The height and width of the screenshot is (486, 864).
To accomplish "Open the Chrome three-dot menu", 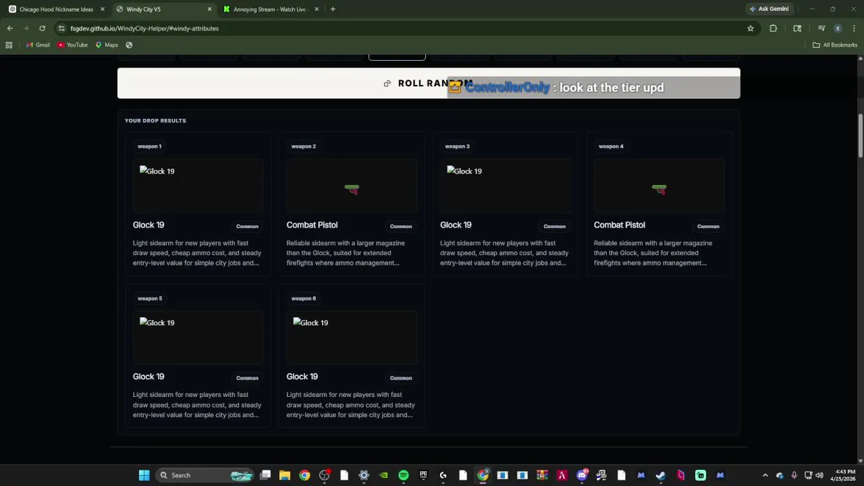I will coord(854,28).
